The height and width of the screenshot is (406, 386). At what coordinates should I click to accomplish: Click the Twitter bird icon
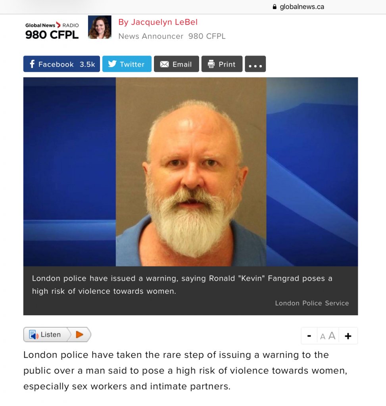click(112, 64)
